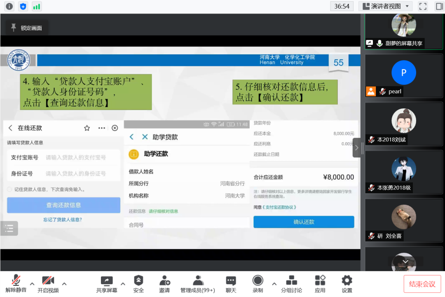445x297 pixels.
Task: Open the three-dot menu in 在线还款
Action: point(102,128)
